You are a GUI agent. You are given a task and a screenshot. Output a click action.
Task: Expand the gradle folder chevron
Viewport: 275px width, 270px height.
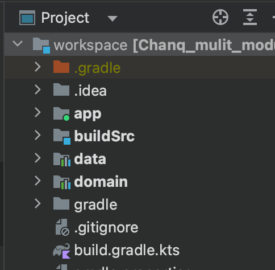pyautogui.click(x=38, y=203)
